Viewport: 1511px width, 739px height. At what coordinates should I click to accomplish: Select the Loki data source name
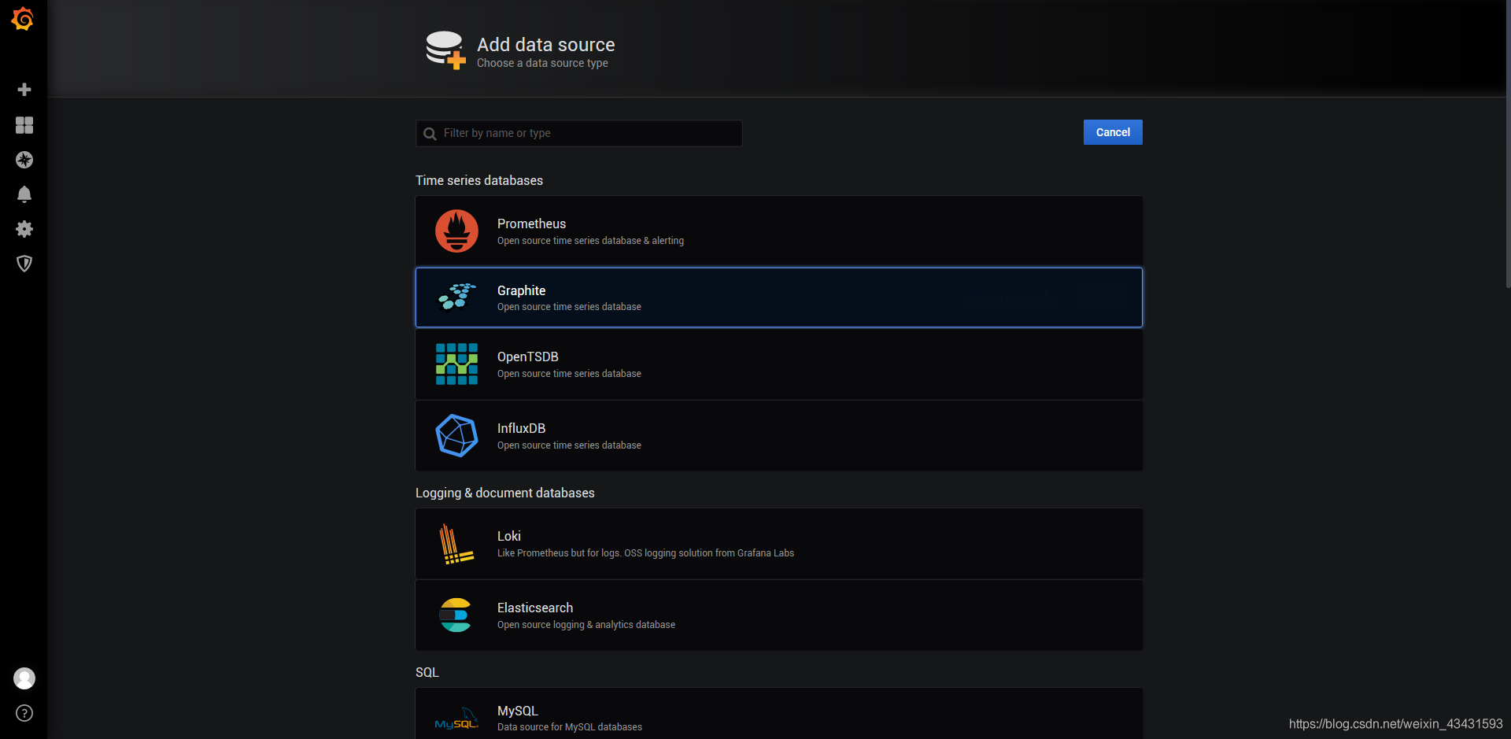coord(509,536)
